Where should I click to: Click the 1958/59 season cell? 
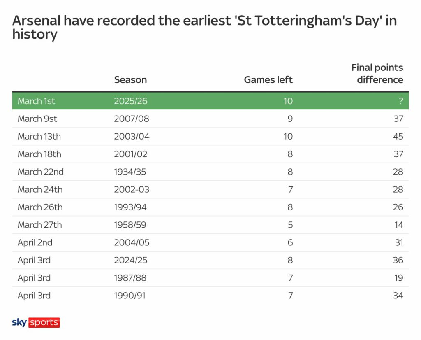pos(131,225)
